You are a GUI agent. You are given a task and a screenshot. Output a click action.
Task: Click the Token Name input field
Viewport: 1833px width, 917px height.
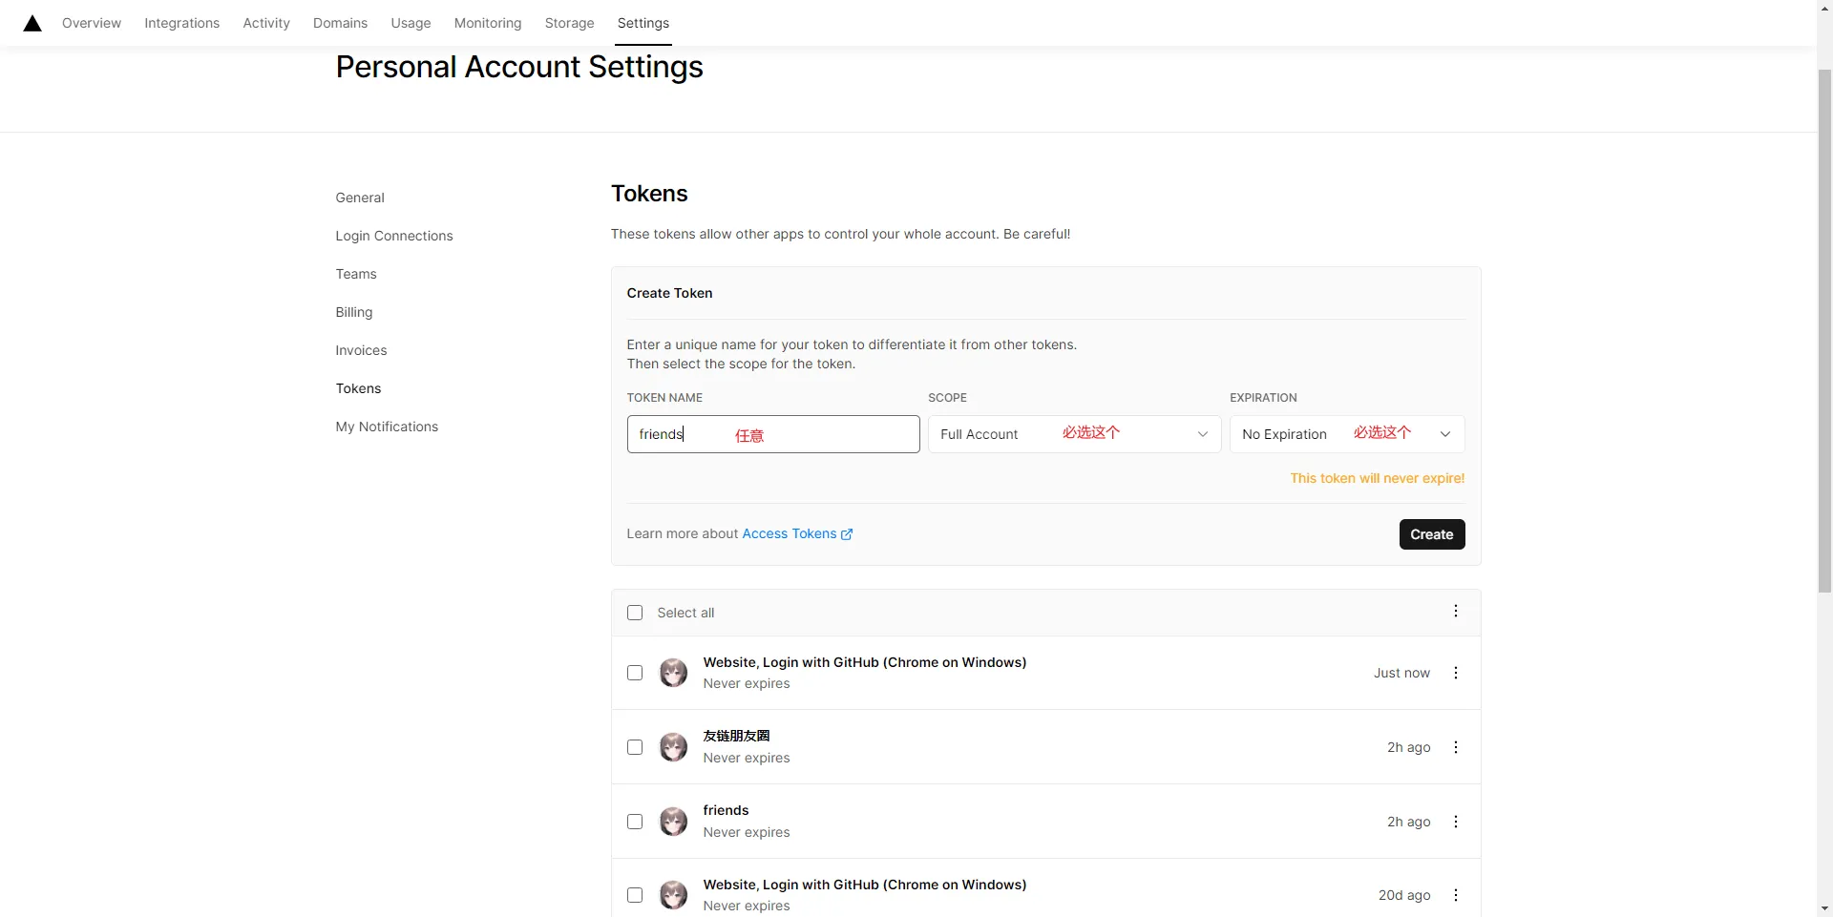[772, 434]
